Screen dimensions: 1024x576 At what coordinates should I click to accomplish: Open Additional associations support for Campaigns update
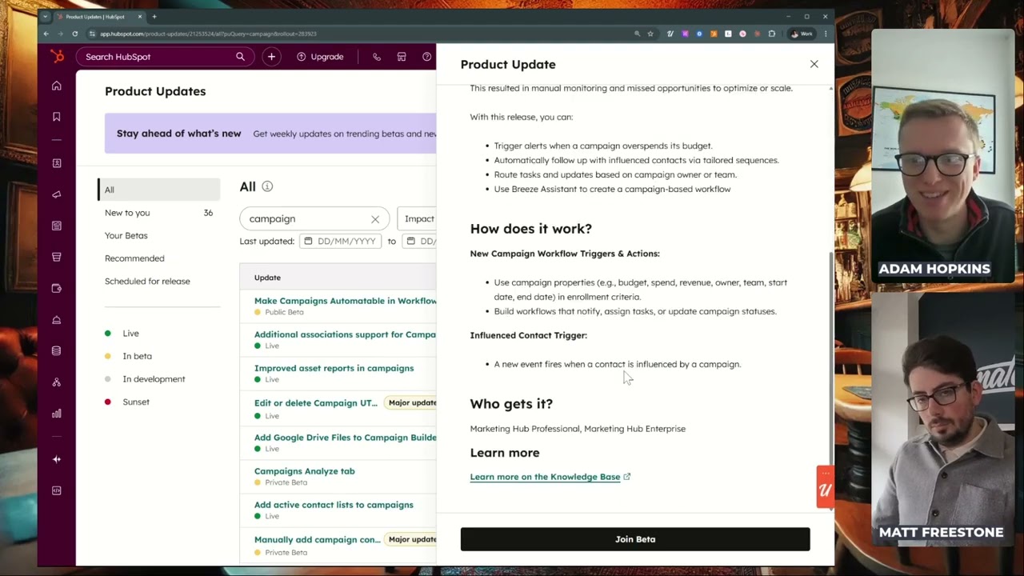345,334
